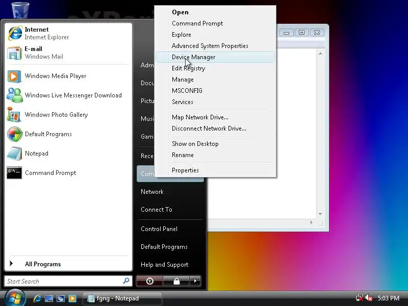Open Network in Start menu
This screenshot has width=408, height=306.
170,192
